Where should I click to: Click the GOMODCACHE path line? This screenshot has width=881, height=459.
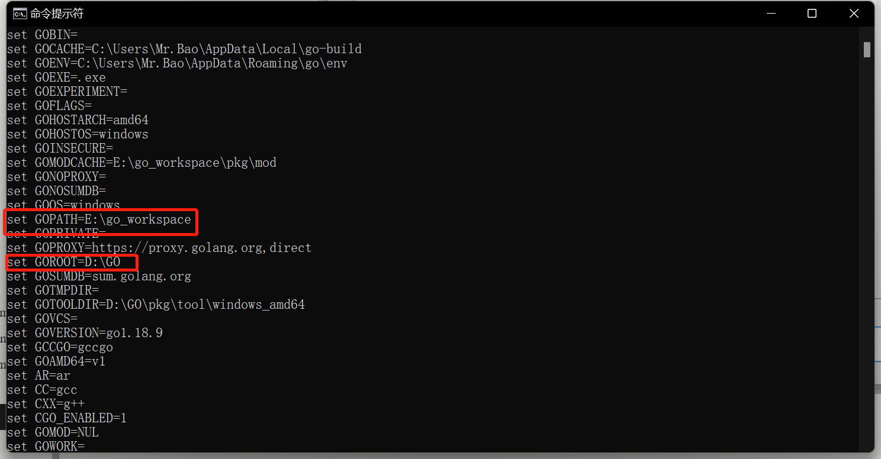(142, 163)
